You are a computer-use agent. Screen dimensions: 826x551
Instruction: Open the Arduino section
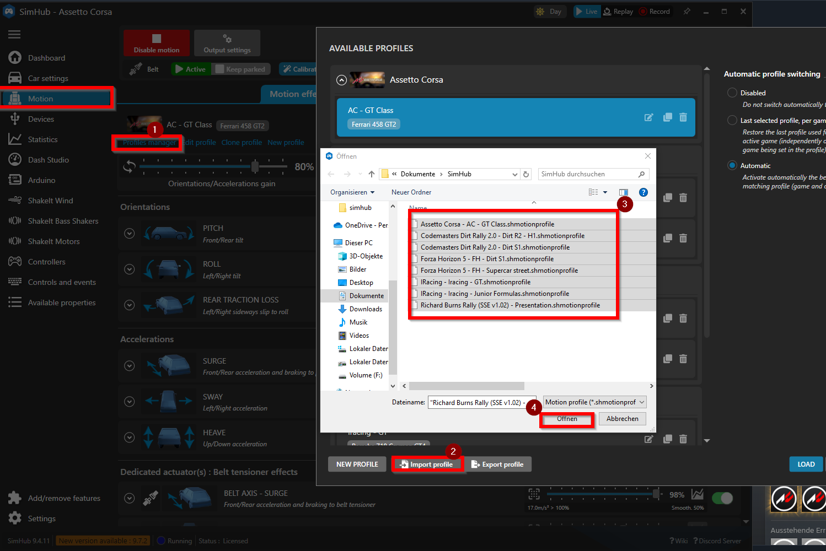(x=41, y=180)
